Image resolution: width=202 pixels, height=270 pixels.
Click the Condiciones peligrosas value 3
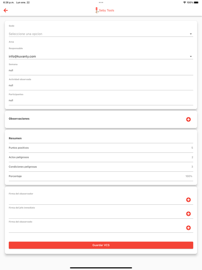[x=192, y=167]
